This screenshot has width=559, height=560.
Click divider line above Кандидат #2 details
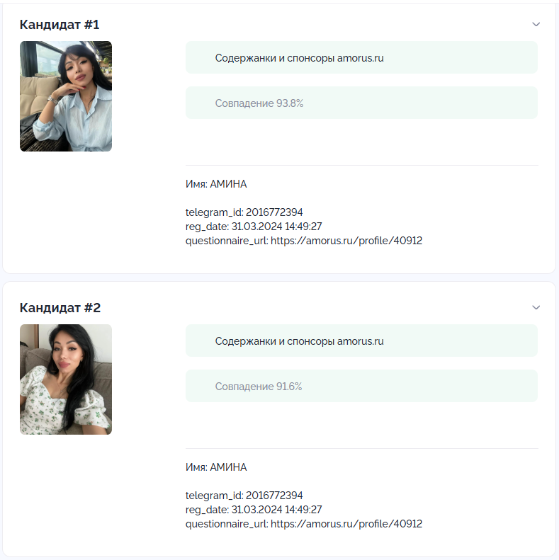(x=362, y=449)
